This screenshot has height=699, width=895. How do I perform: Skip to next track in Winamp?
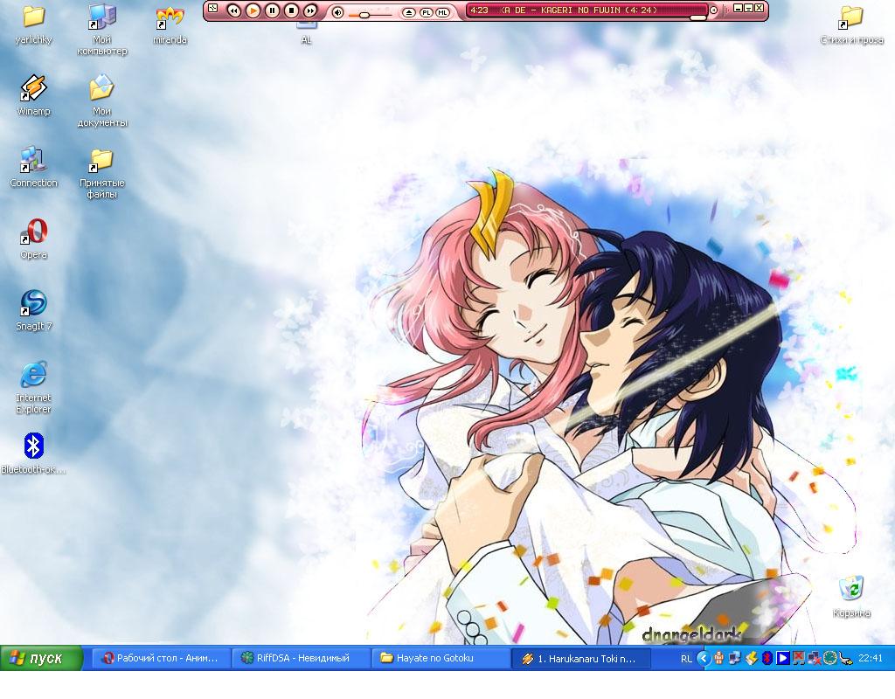310,10
